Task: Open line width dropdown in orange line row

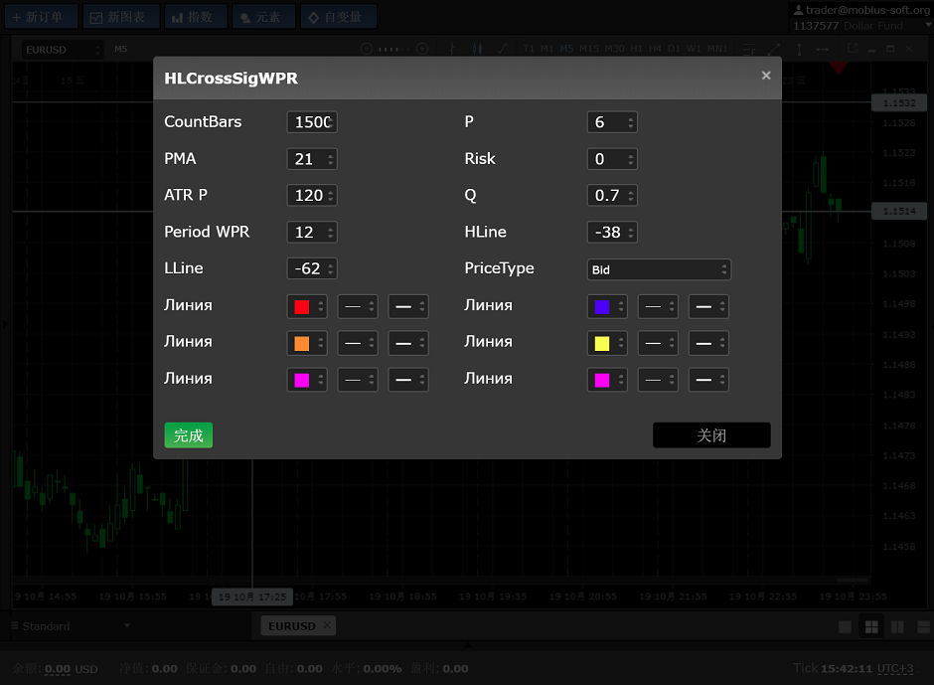Action: coord(408,343)
